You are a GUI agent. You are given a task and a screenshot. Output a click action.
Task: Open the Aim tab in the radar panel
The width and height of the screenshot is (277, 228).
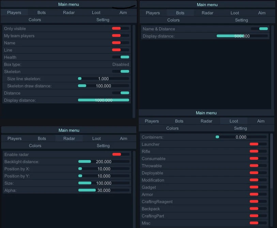[x=123, y=138]
